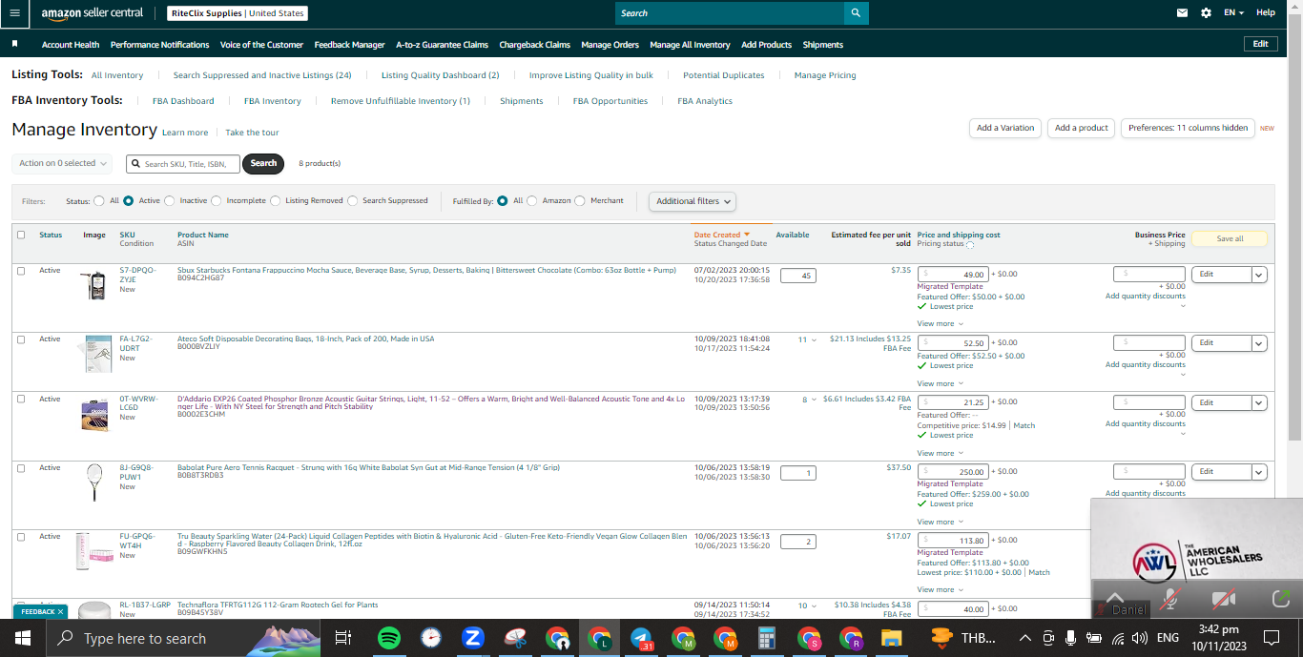Go to A-to-z Guarantee Claims
Screen dimensions: 1303x657
442,45
